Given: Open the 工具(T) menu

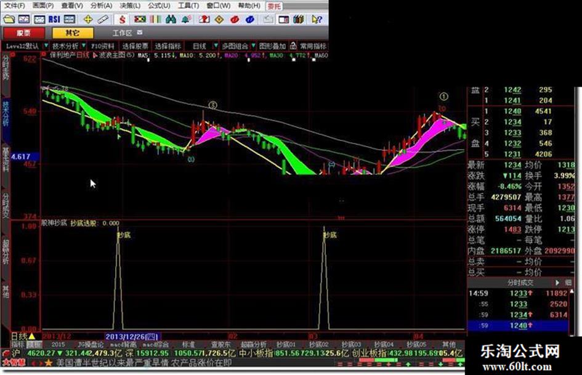Looking at the screenshot, I should click(188, 6).
